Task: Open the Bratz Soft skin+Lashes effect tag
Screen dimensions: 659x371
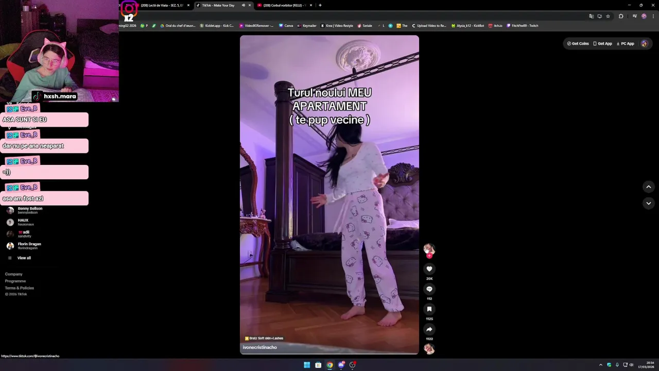Action: click(x=264, y=339)
